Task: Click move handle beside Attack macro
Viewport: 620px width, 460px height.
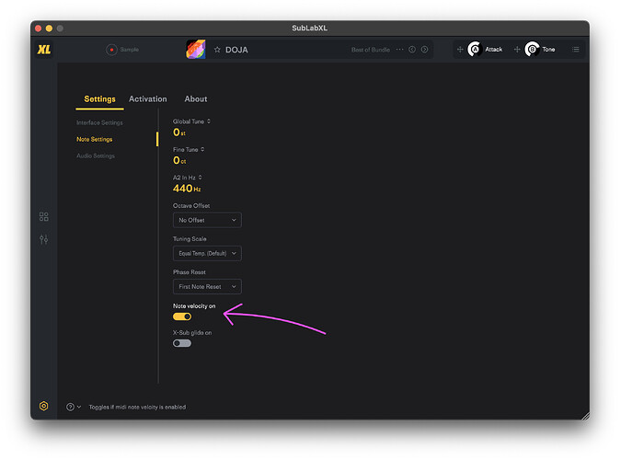Action: pos(460,50)
